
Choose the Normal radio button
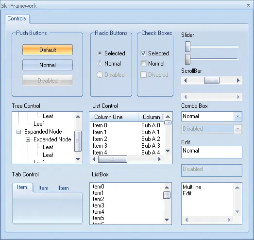pyautogui.click(x=100, y=63)
